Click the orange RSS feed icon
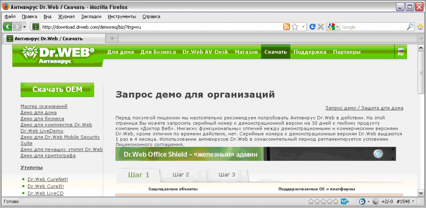Viewport: 426px width, 208px height. [x=286, y=27]
